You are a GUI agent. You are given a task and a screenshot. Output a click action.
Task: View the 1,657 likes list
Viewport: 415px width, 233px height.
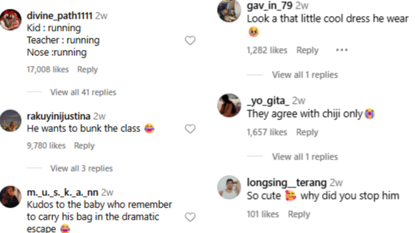[x=267, y=132]
